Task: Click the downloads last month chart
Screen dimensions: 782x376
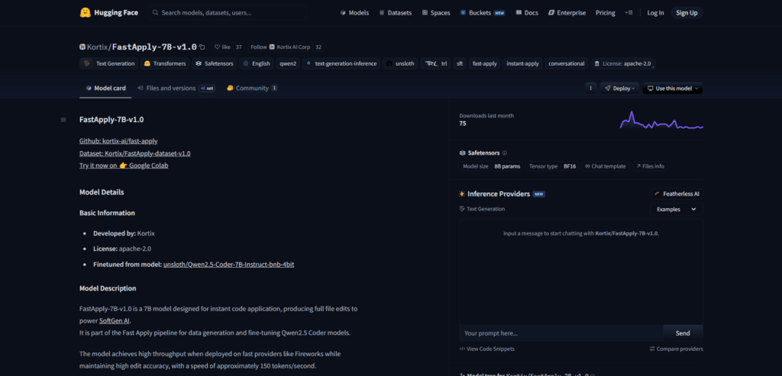Action: pyautogui.click(x=661, y=120)
